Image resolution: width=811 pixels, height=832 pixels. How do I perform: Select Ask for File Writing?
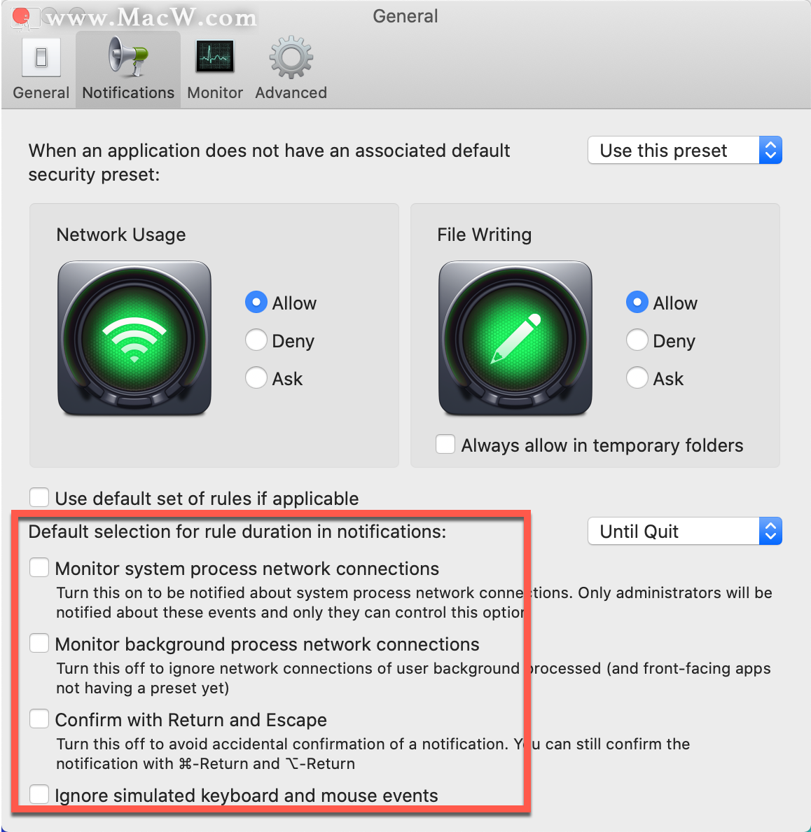point(637,377)
